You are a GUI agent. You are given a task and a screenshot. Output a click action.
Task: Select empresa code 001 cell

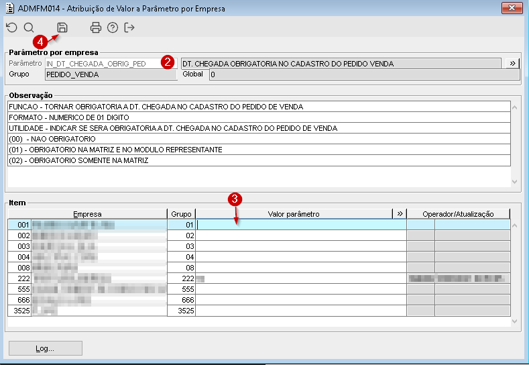coord(19,225)
